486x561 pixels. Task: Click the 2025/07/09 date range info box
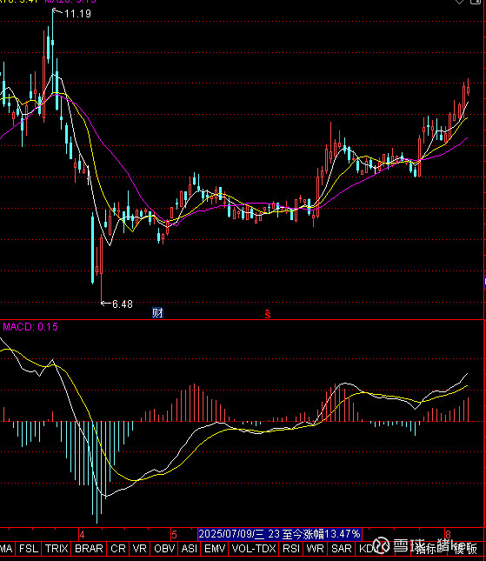click(280, 534)
